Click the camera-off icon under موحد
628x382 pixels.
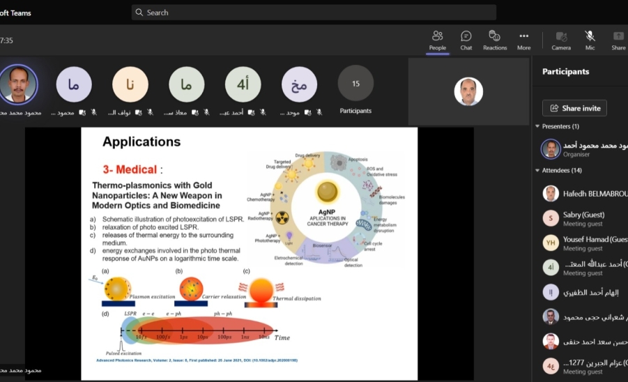(307, 112)
